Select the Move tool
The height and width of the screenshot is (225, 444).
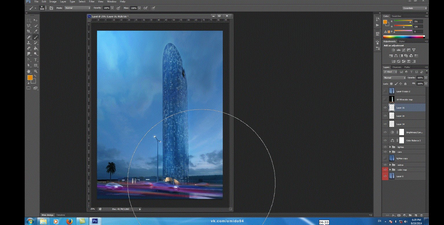pos(36,20)
